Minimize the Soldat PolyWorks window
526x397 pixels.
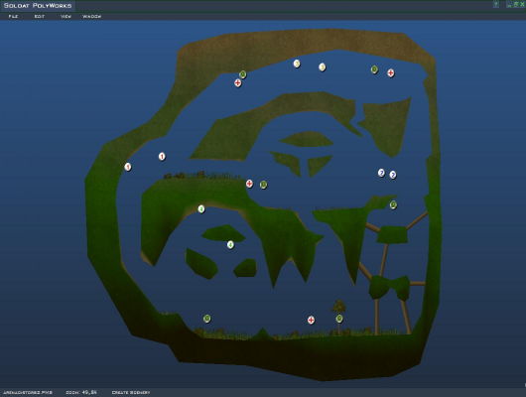[x=509, y=5]
